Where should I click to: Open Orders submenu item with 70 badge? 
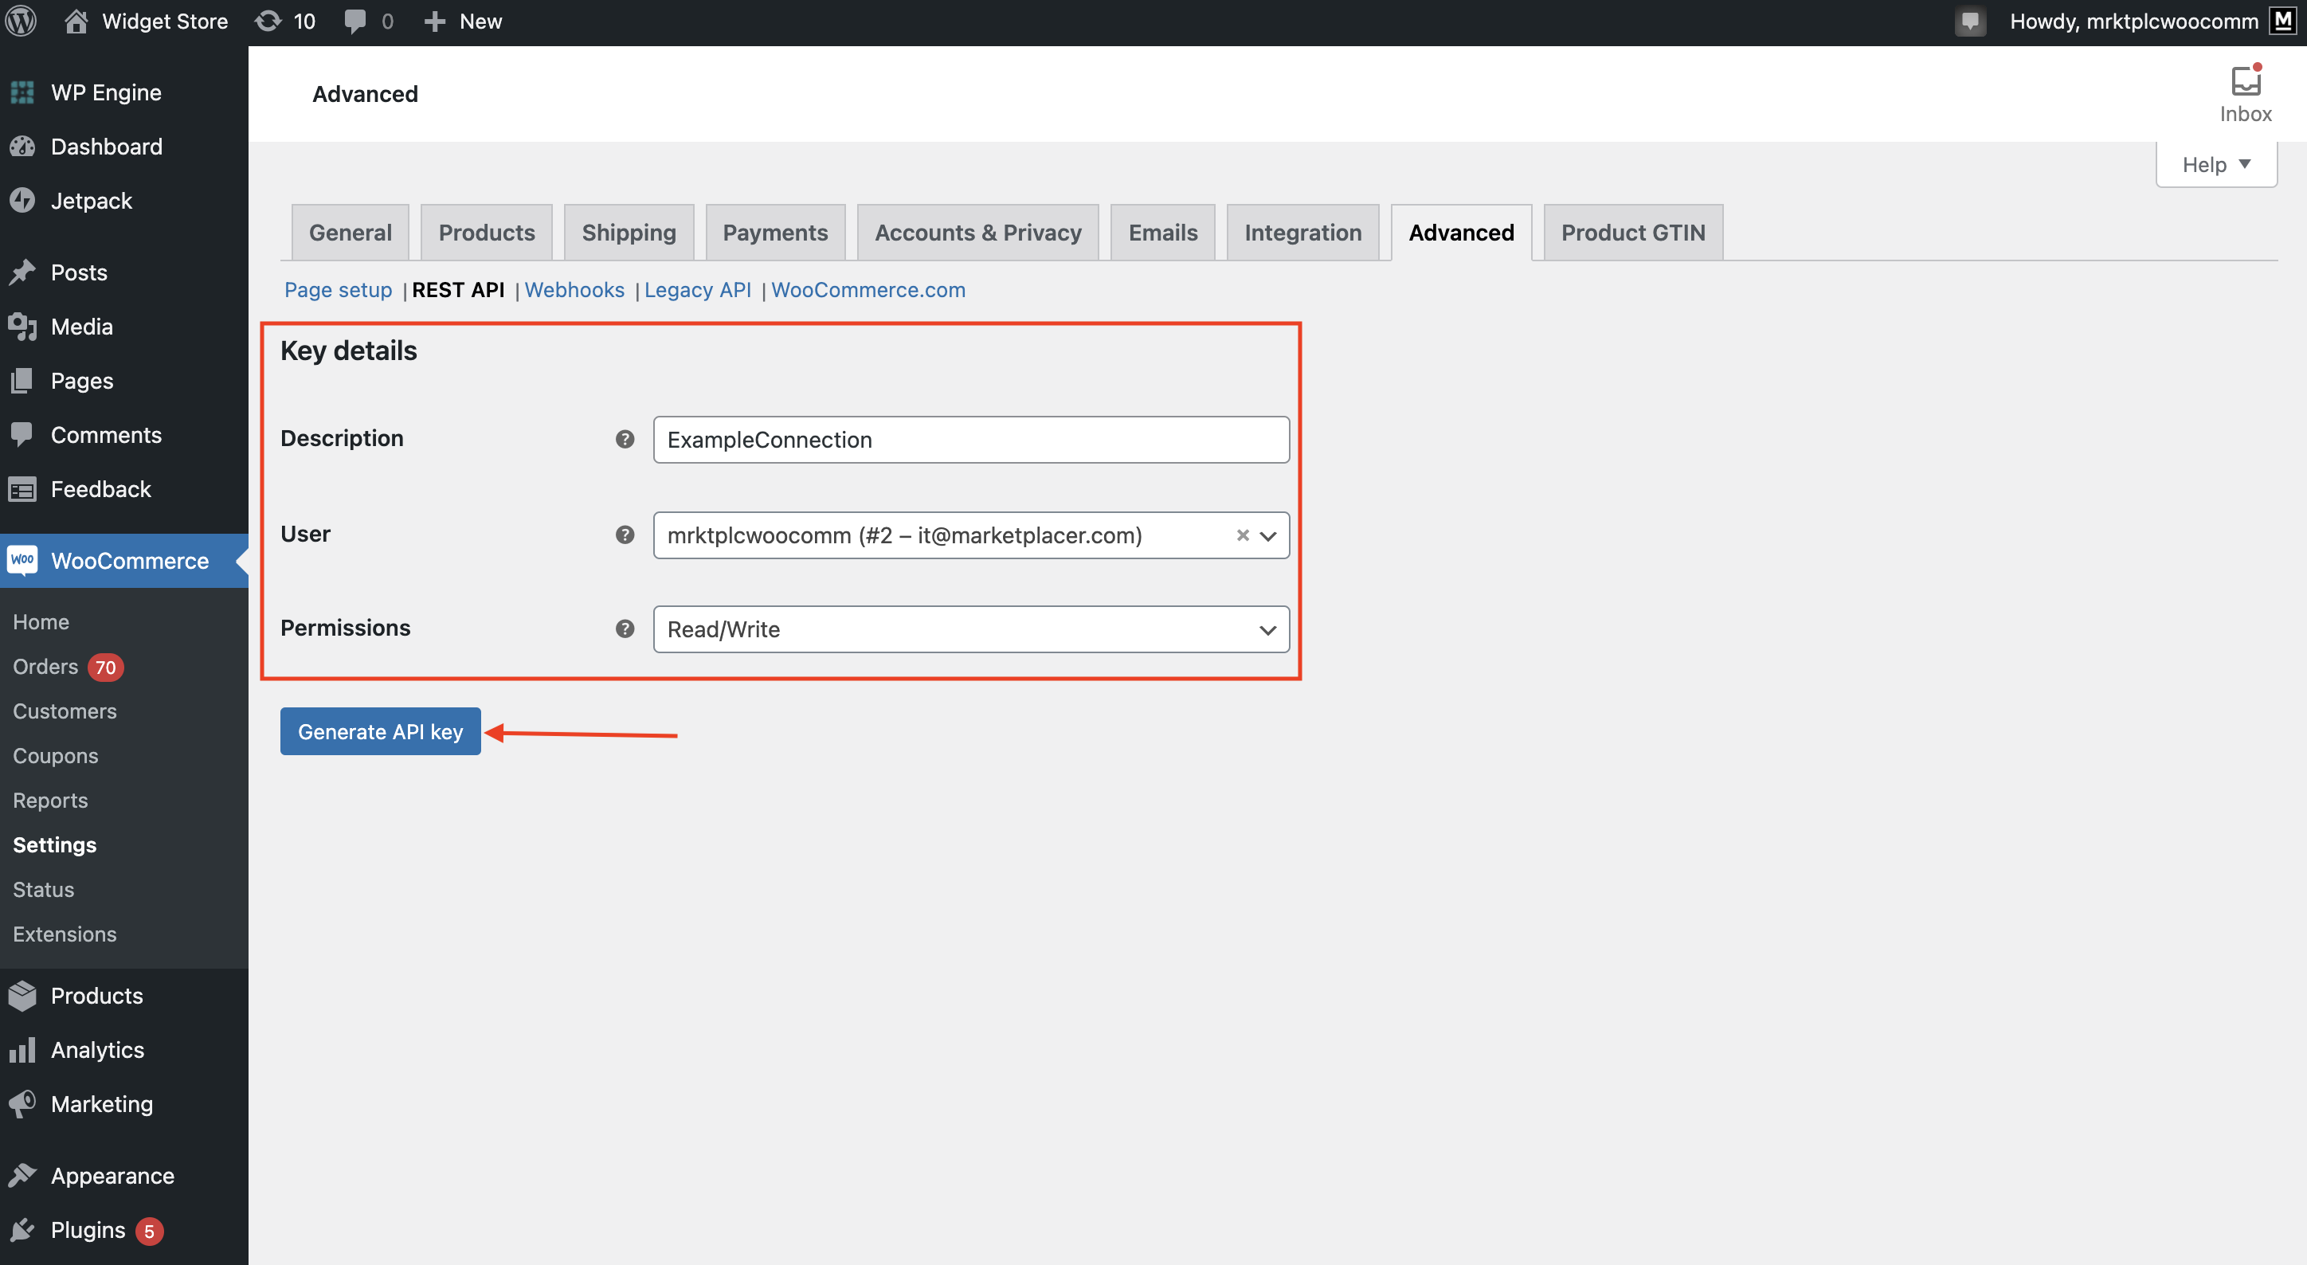[x=67, y=667]
